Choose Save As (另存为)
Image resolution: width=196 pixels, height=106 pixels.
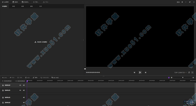coord(25,2)
